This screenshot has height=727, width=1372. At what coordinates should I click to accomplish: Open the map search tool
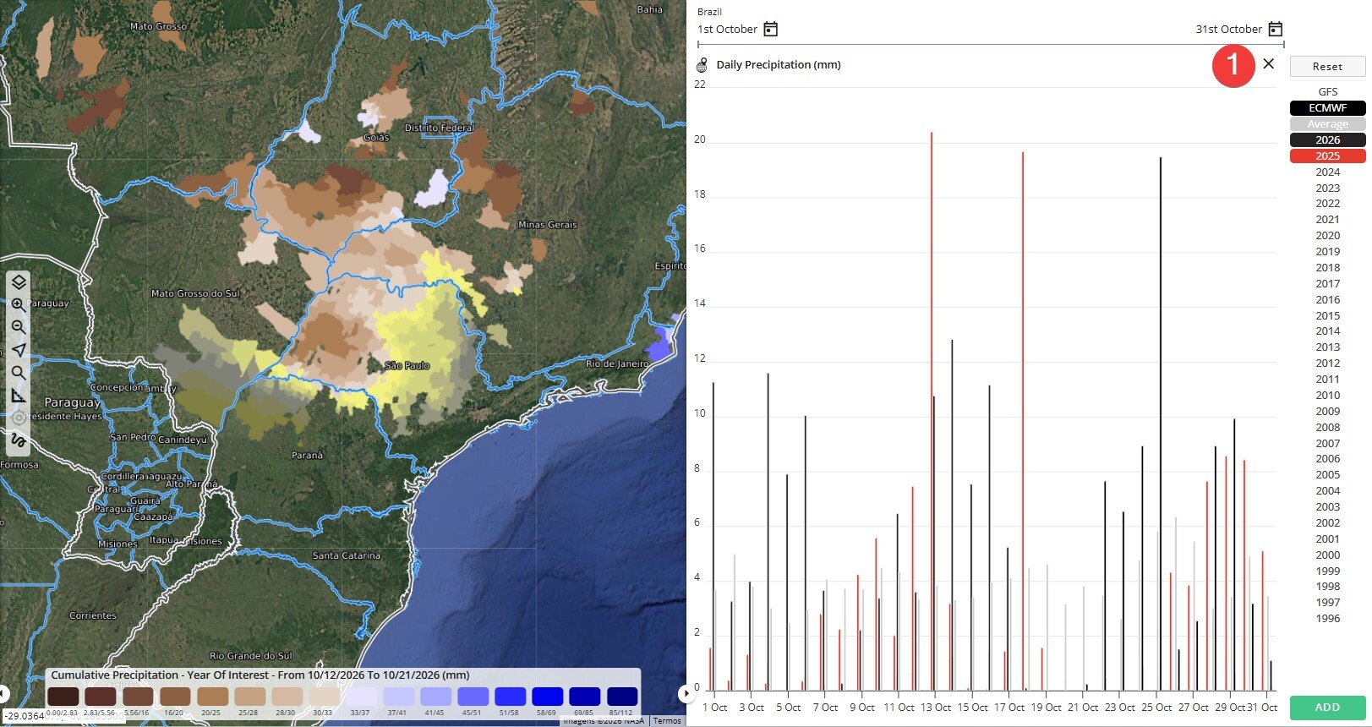[x=19, y=373]
